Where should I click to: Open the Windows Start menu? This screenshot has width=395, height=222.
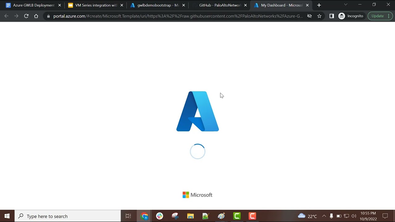tap(7, 216)
